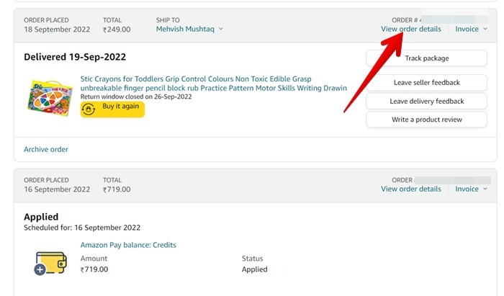This screenshot has height=296, width=504.
Task: Select 'Delivered 19-Sep-2022' heading text
Action: 75,57
